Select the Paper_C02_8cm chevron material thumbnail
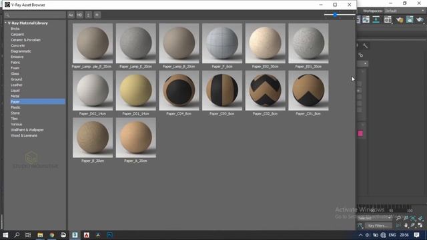Viewport: 427px width, 240px height. pyautogui.click(x=266, y=91)
